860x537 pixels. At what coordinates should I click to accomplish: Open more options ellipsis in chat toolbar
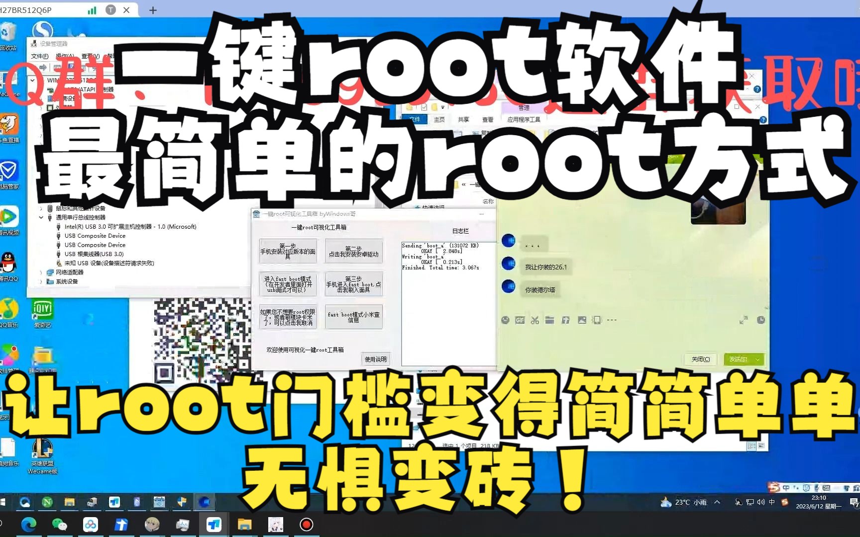(612, 320)
